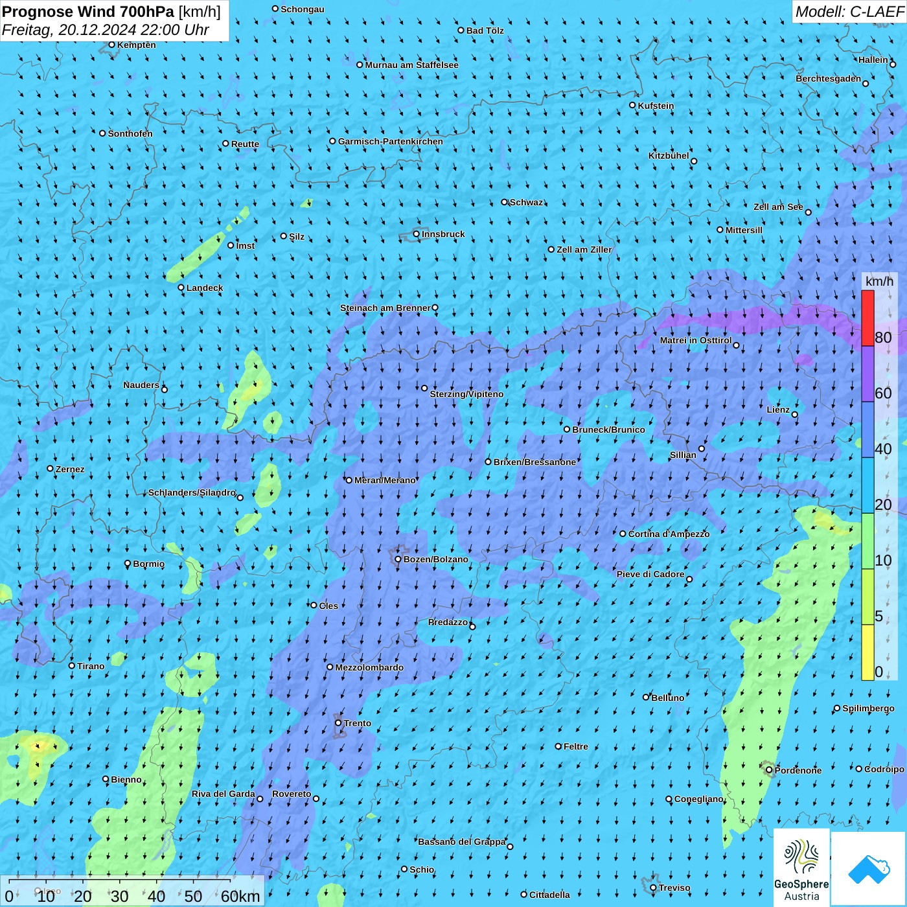Viewport: 907px width, 907px height.
Task: Select the Kempten city label
Action: (x=136, y=45)
